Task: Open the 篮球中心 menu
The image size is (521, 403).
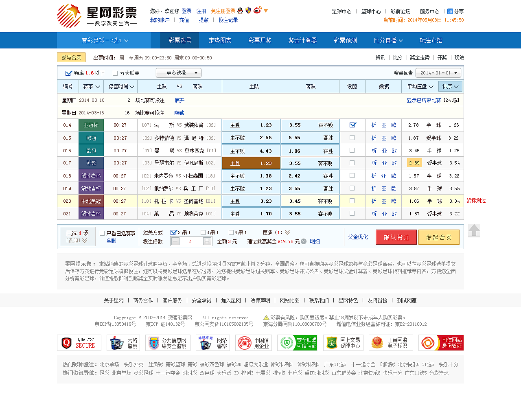Action: [x=370, y=11]
